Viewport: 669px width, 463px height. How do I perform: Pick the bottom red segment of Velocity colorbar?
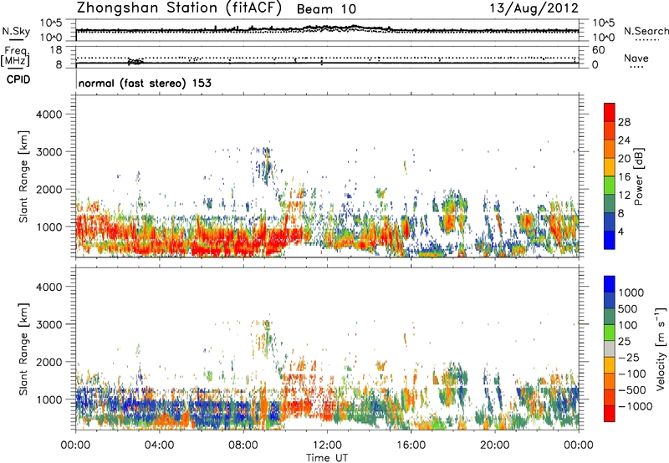click(x=610, y=414)
